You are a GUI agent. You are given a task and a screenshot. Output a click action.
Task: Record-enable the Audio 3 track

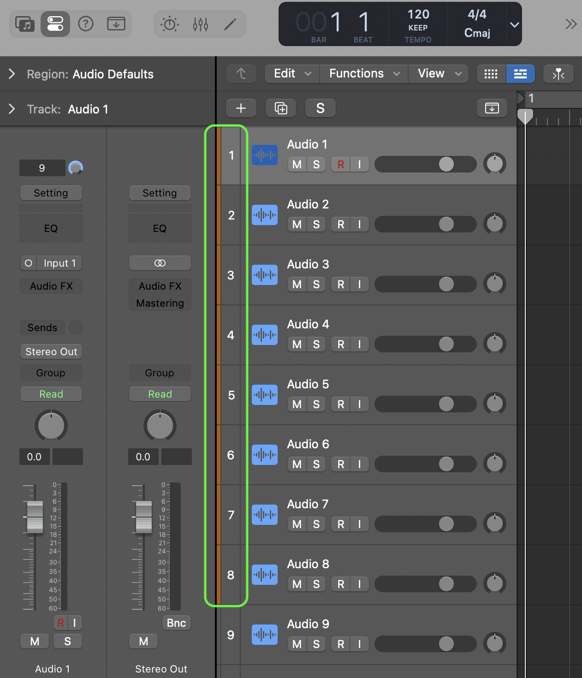[x=341, y=285]
